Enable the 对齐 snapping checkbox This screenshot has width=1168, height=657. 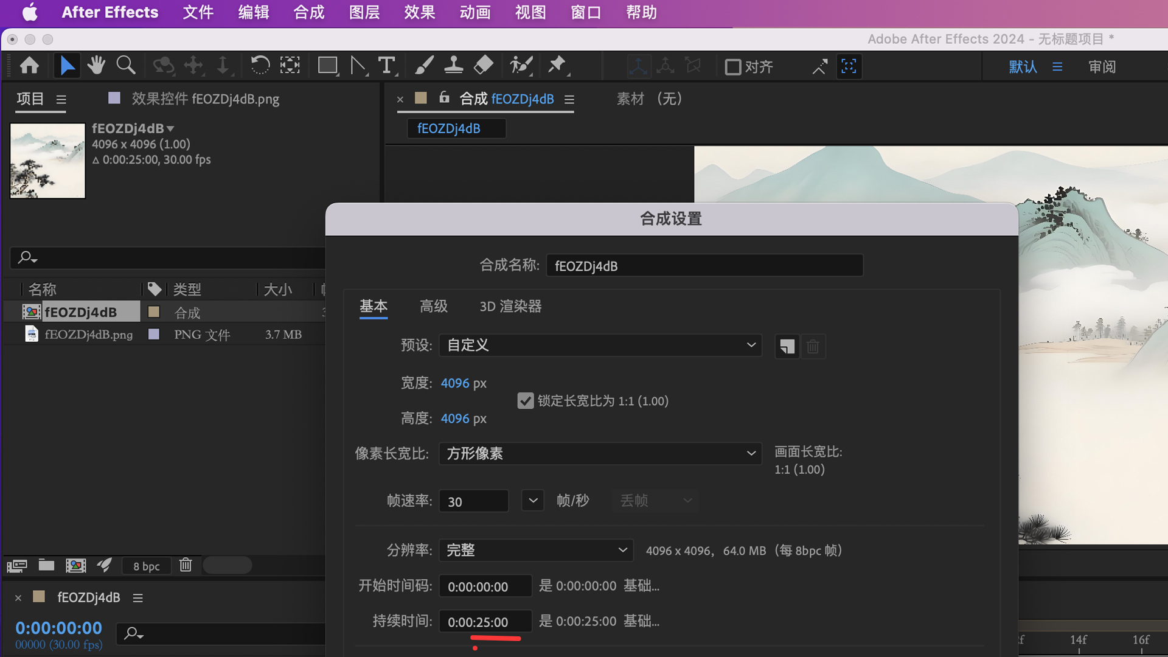tap(733, 67)
